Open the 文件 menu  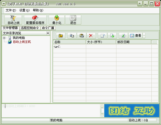[11, 10]
